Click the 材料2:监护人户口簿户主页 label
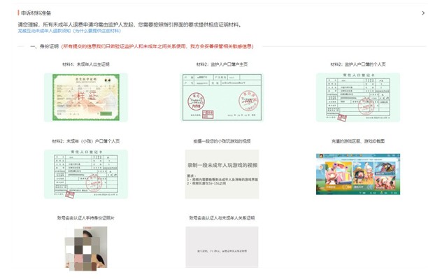Viewport: 428px width, 279px height. (x=222, y=64)
